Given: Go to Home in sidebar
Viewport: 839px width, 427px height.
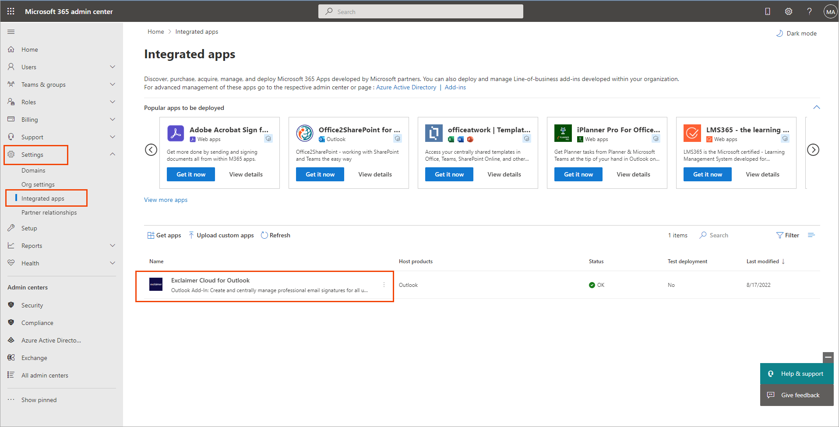Looking at the screenshot, I should (x=29, y=49).
